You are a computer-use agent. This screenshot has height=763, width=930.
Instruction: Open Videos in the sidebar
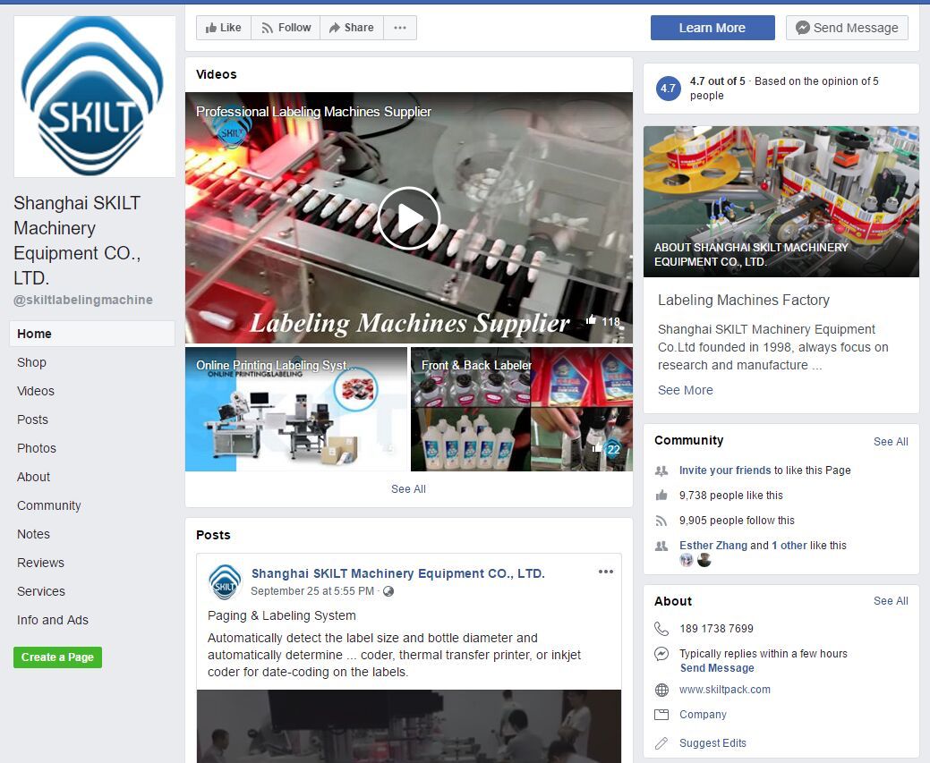(x=36, y=391)
